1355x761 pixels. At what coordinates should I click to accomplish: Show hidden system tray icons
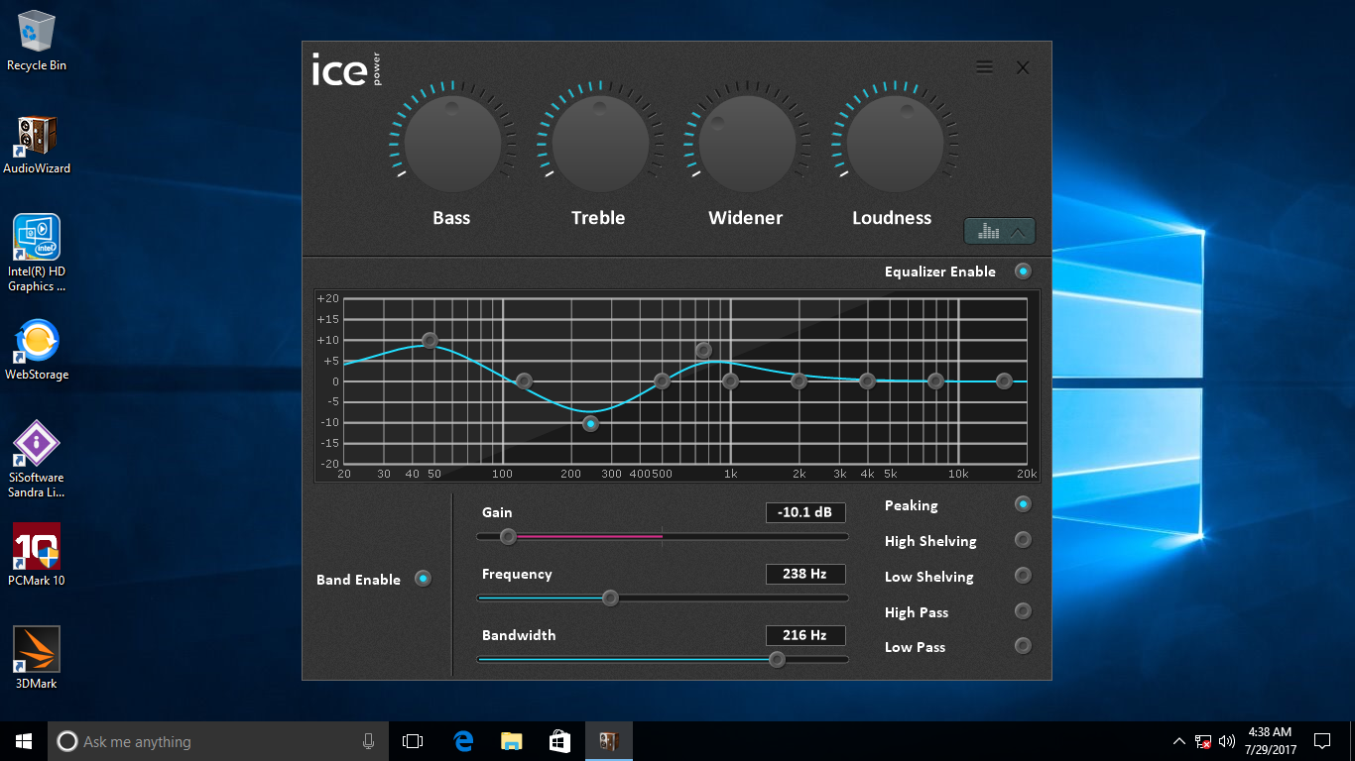click(x=1178, y=741)
